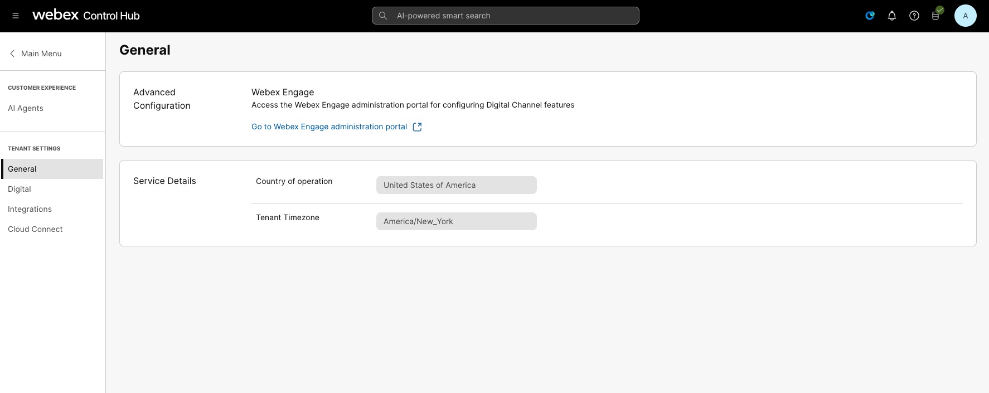The height and width of the screenshot is (393, 989).
Task: Go to Integrations settings
Action: (x=30, y=209)
